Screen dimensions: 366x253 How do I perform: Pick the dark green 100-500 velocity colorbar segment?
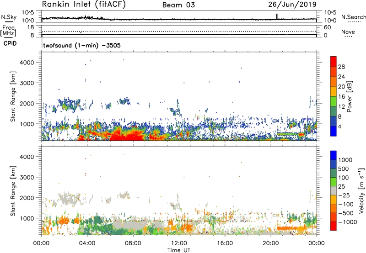pyautogui.click(x=334, y=173)
